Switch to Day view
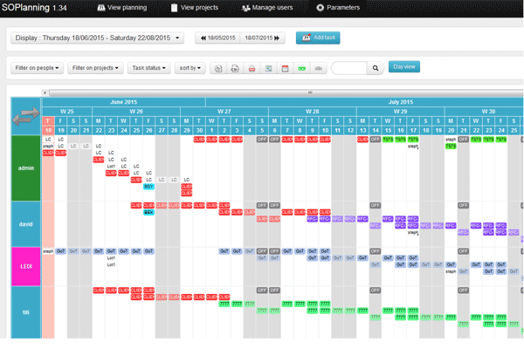 pos(404,66)
